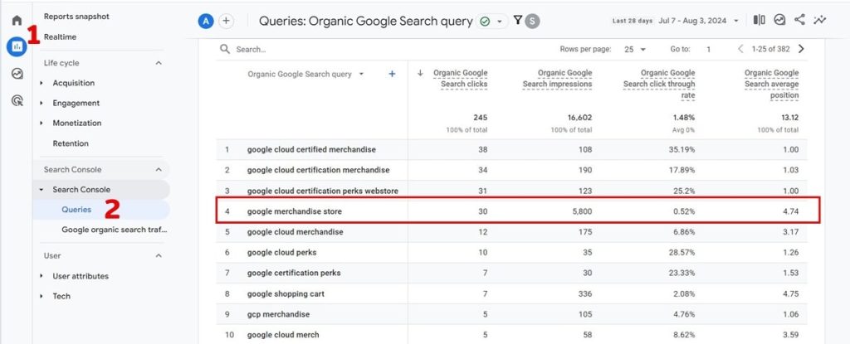Open the Advertising icon in left rail

pyautogui.click(x=17, y=100)
